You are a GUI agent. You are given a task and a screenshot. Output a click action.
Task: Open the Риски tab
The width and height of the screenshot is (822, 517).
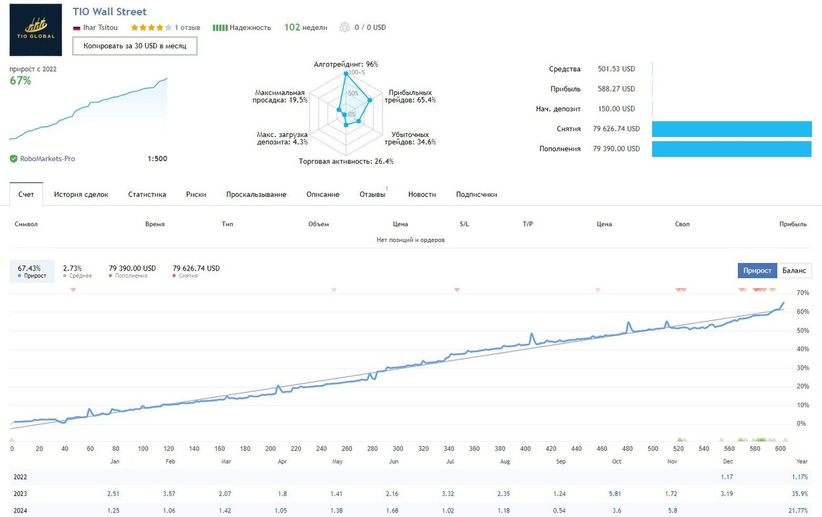click(x=196, y=194)
